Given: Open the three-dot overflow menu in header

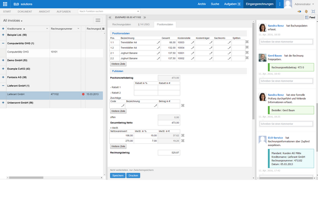Looking at the screenshot, I should (280, 4).
